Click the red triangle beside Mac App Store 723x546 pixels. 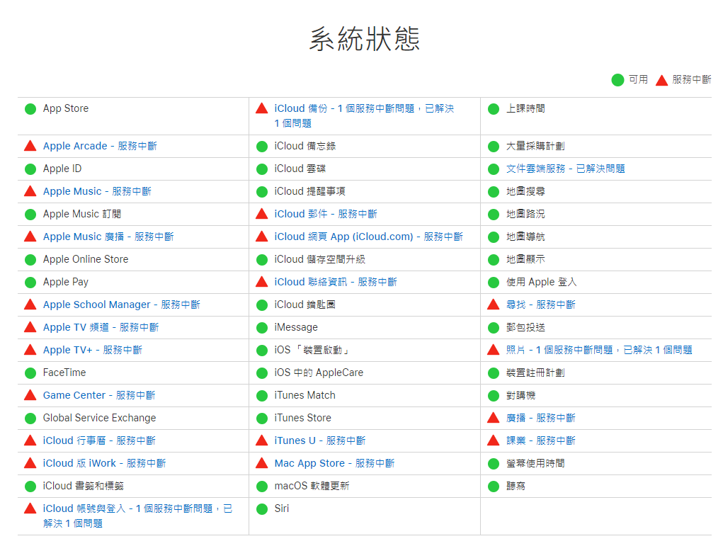[x=261, y=463]
